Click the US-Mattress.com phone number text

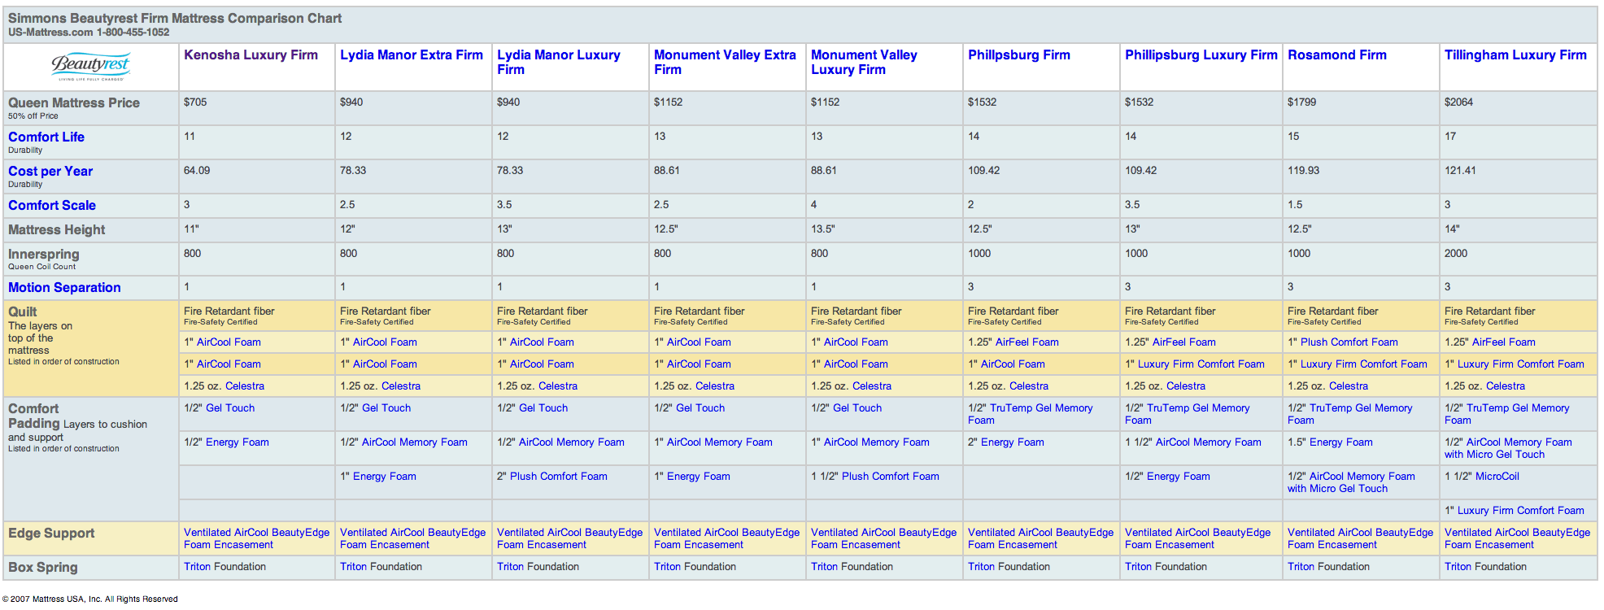[x=89, y=33]
